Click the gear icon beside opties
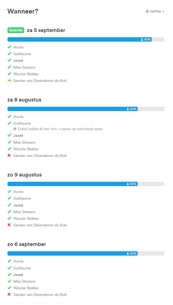Screen dimensions: 173x305 point(147,12)
